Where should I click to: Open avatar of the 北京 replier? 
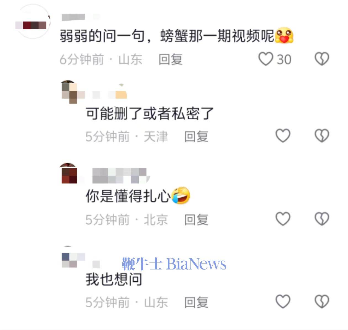(68, 173)
